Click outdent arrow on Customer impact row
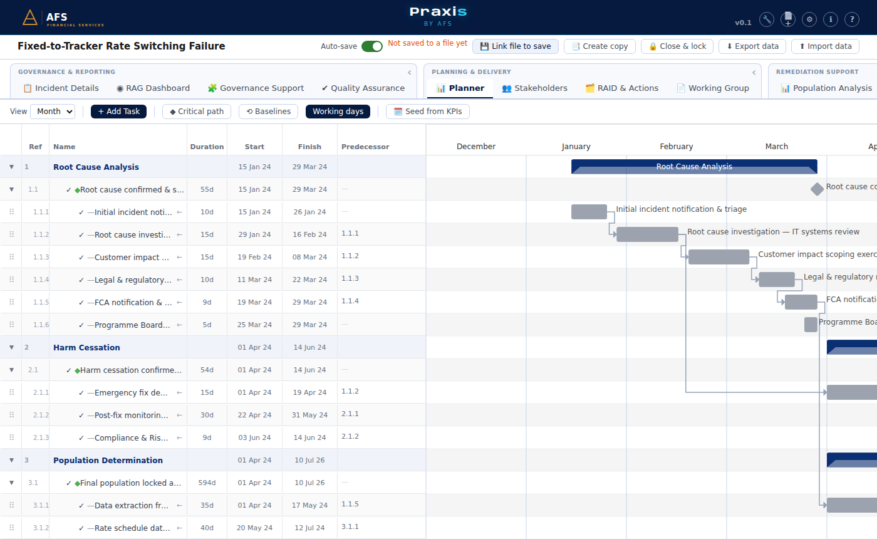Viewport: 877px width, 539px height. (x=180, y=257)
